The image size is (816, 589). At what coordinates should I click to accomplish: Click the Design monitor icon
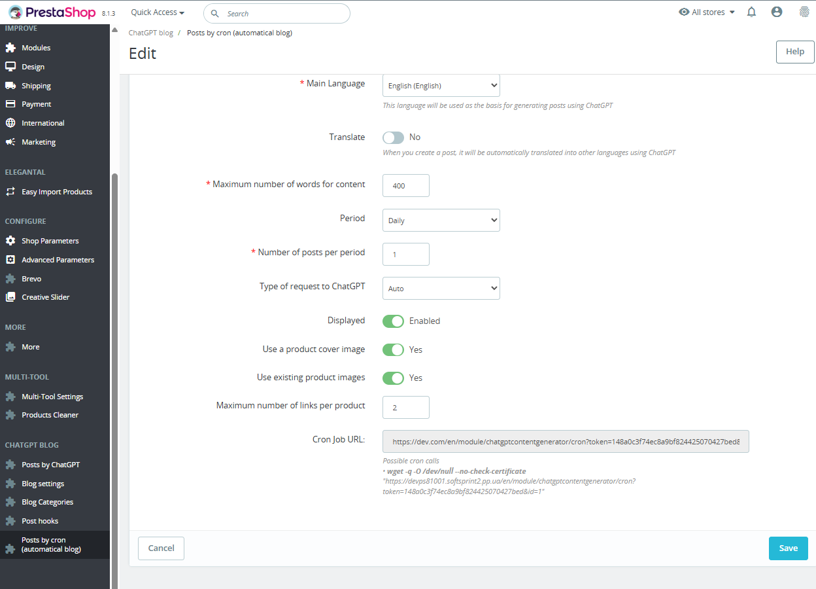[x=10, y=67]
